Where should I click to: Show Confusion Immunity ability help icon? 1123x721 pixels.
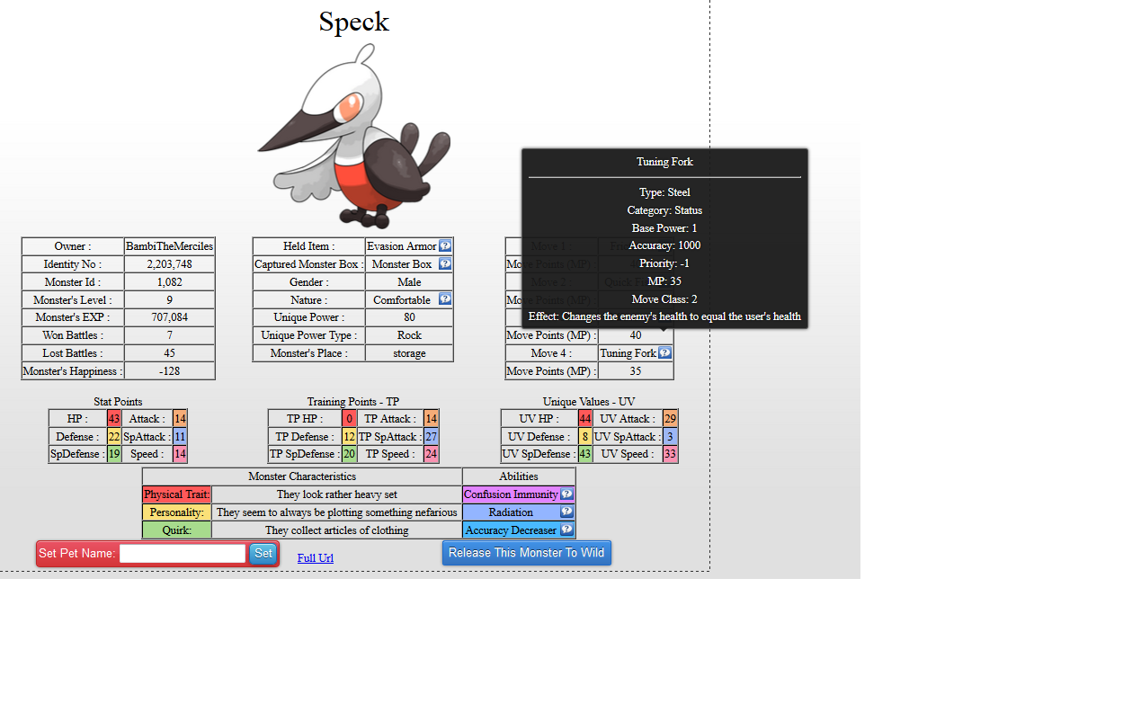pos(566,494)
